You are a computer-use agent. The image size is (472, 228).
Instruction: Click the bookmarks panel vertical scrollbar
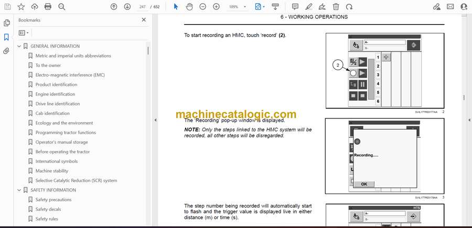pyautogui.click(x=148, y=50)
